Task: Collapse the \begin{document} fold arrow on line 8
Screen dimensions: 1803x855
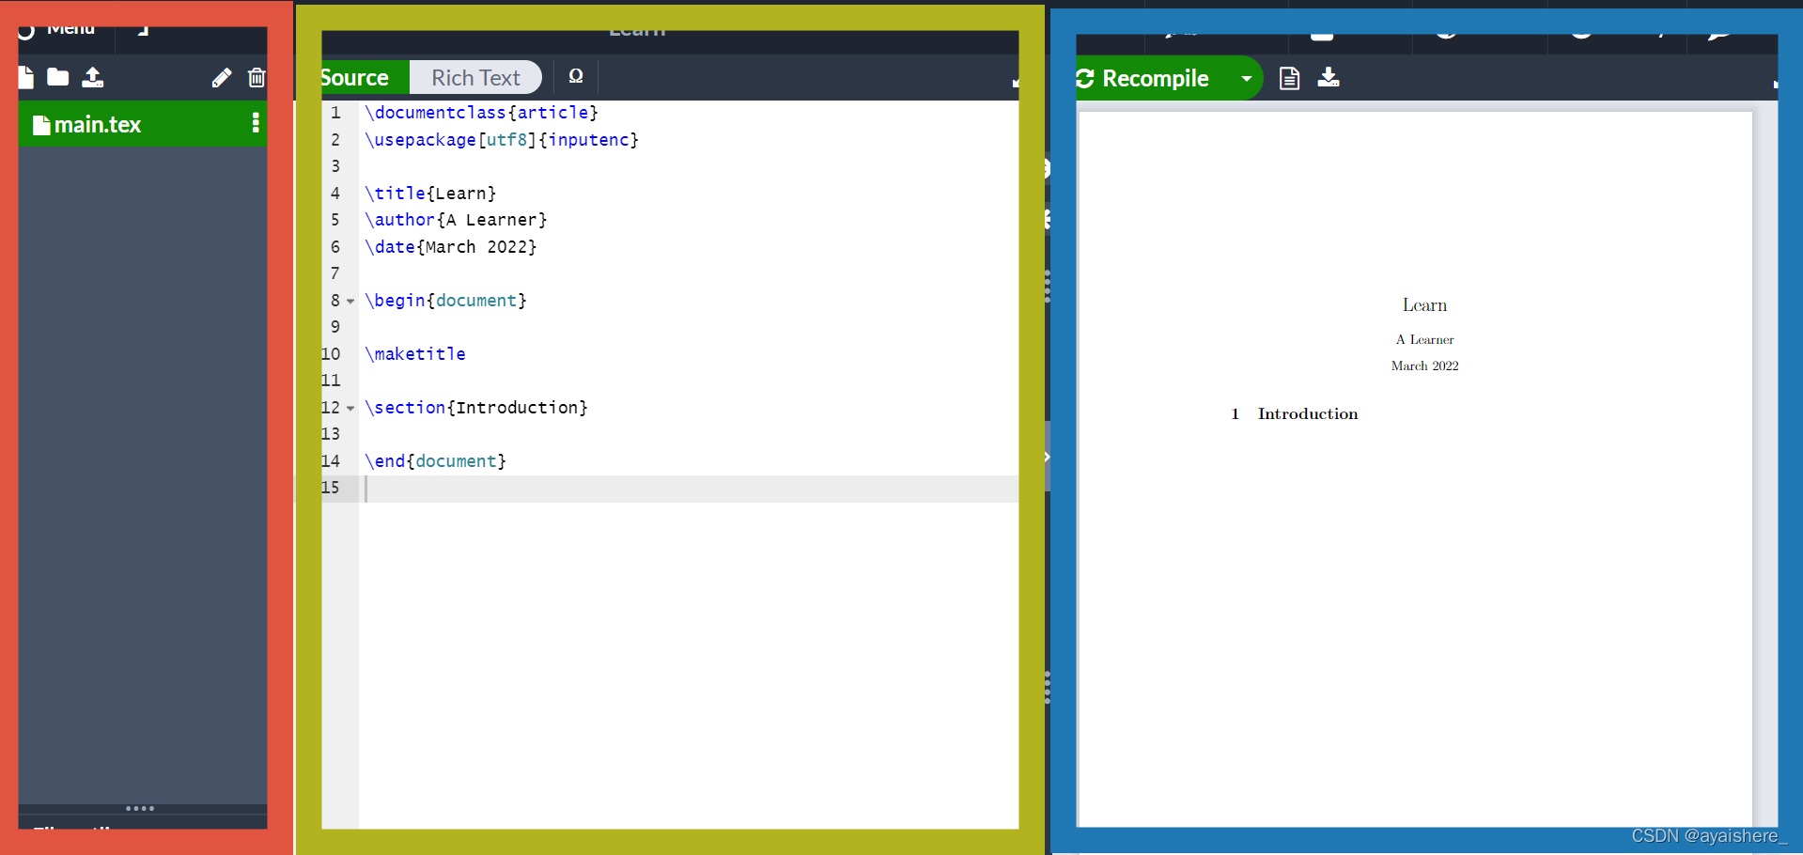Action: (350, 302)
